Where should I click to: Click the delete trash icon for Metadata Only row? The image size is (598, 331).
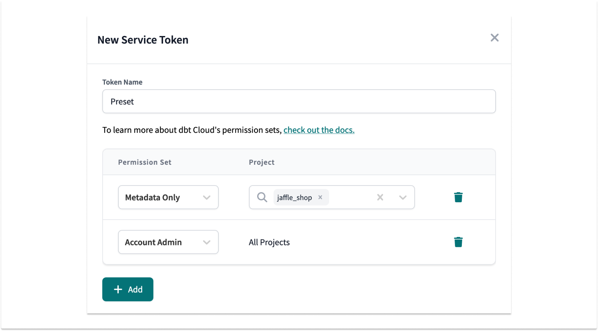[x=458, y=197]
